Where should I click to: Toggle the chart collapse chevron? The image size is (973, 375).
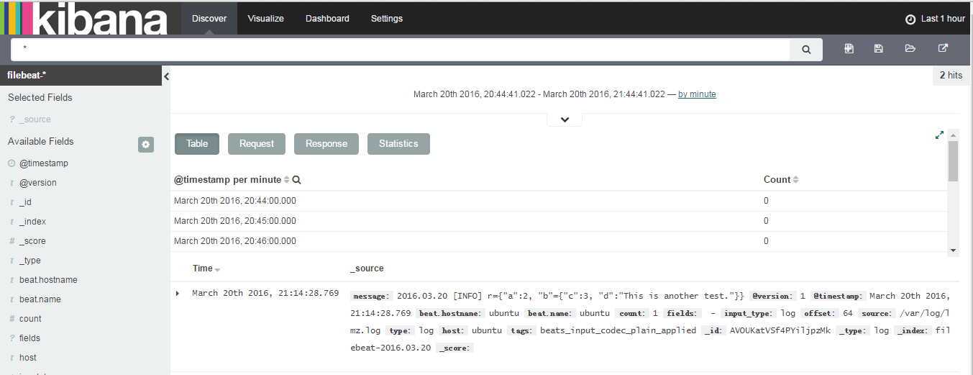coord(565,119)
